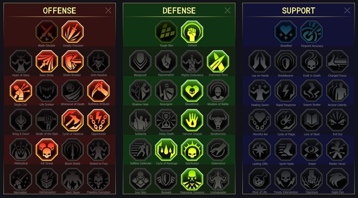Select the Warmaster mastery icon
Viewport: 358px width, 198px height.
21,179
